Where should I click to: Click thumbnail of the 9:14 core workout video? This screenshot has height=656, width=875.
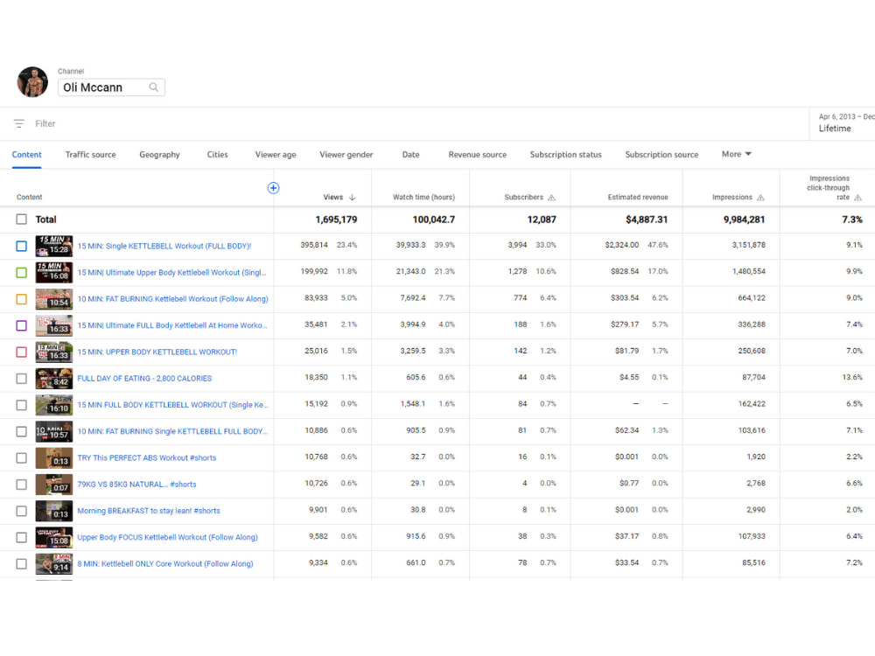[x=54, y=564]
